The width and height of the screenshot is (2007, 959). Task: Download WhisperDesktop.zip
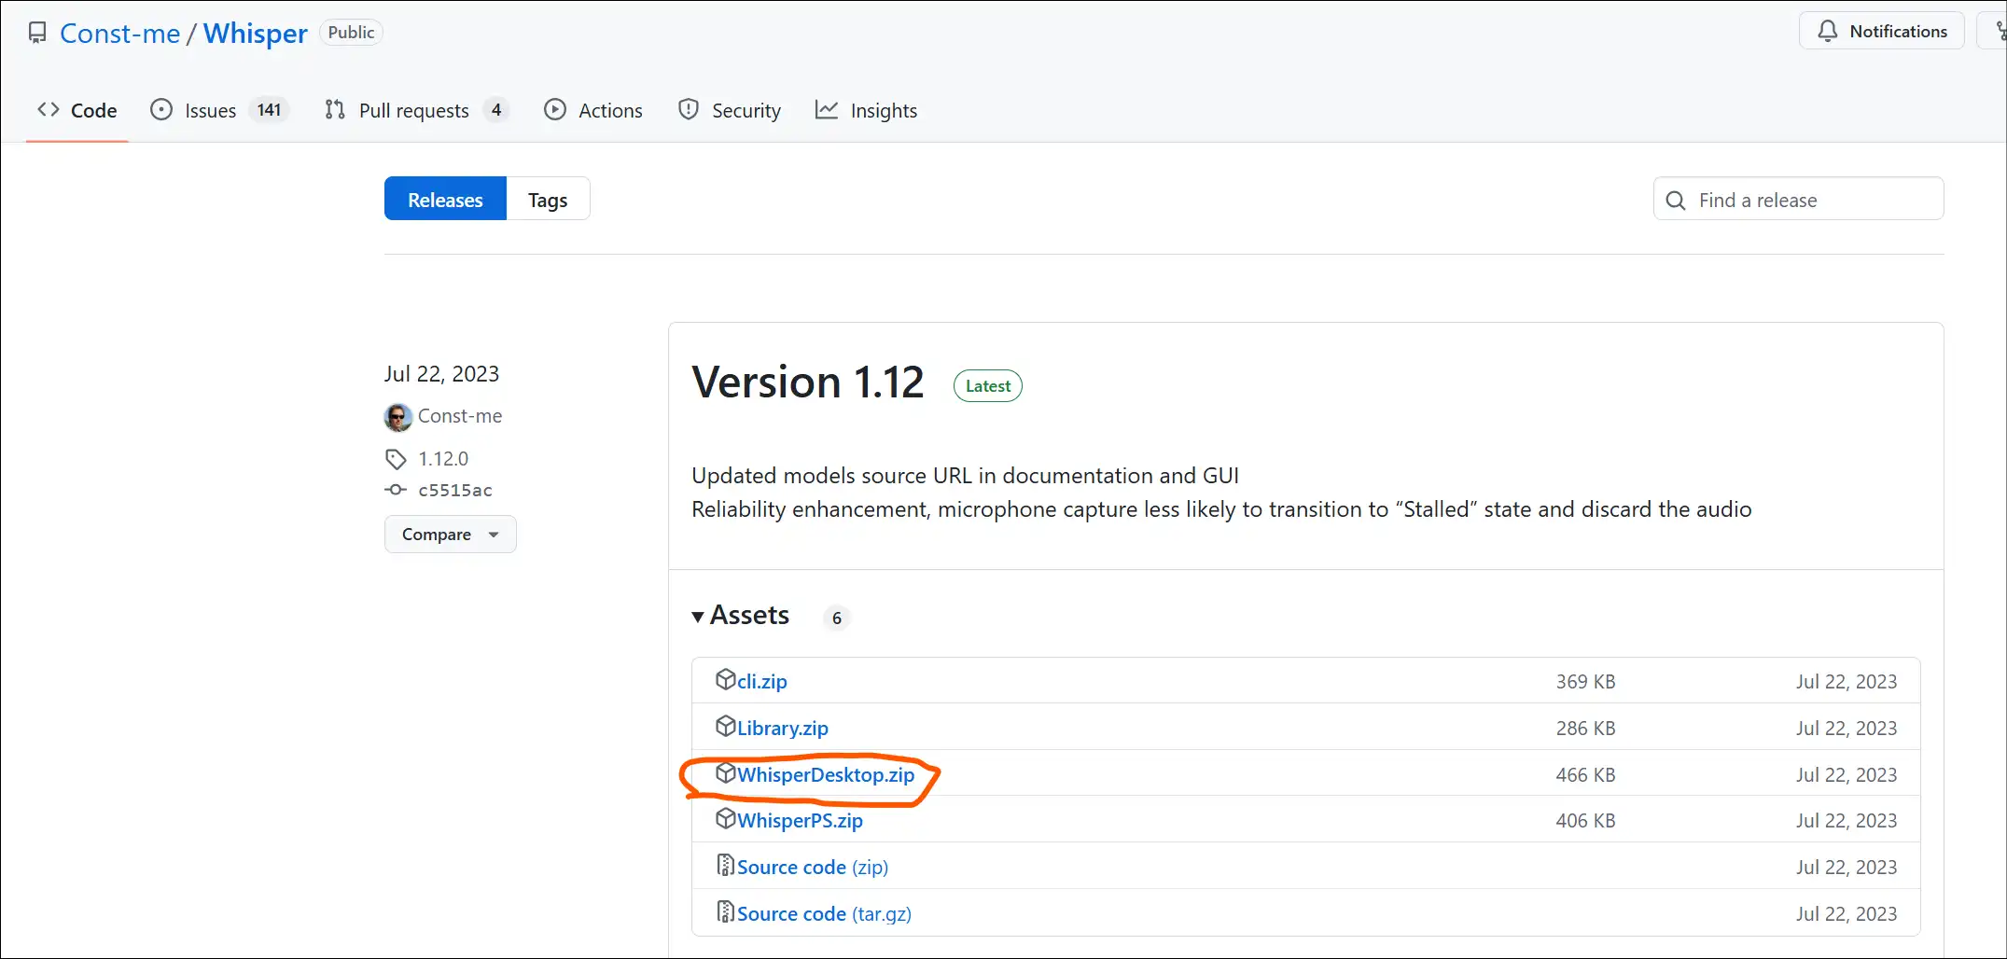(826, 774)
